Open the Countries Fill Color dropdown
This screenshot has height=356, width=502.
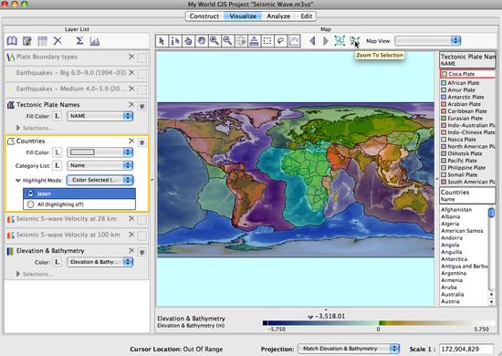pos(99,152)
